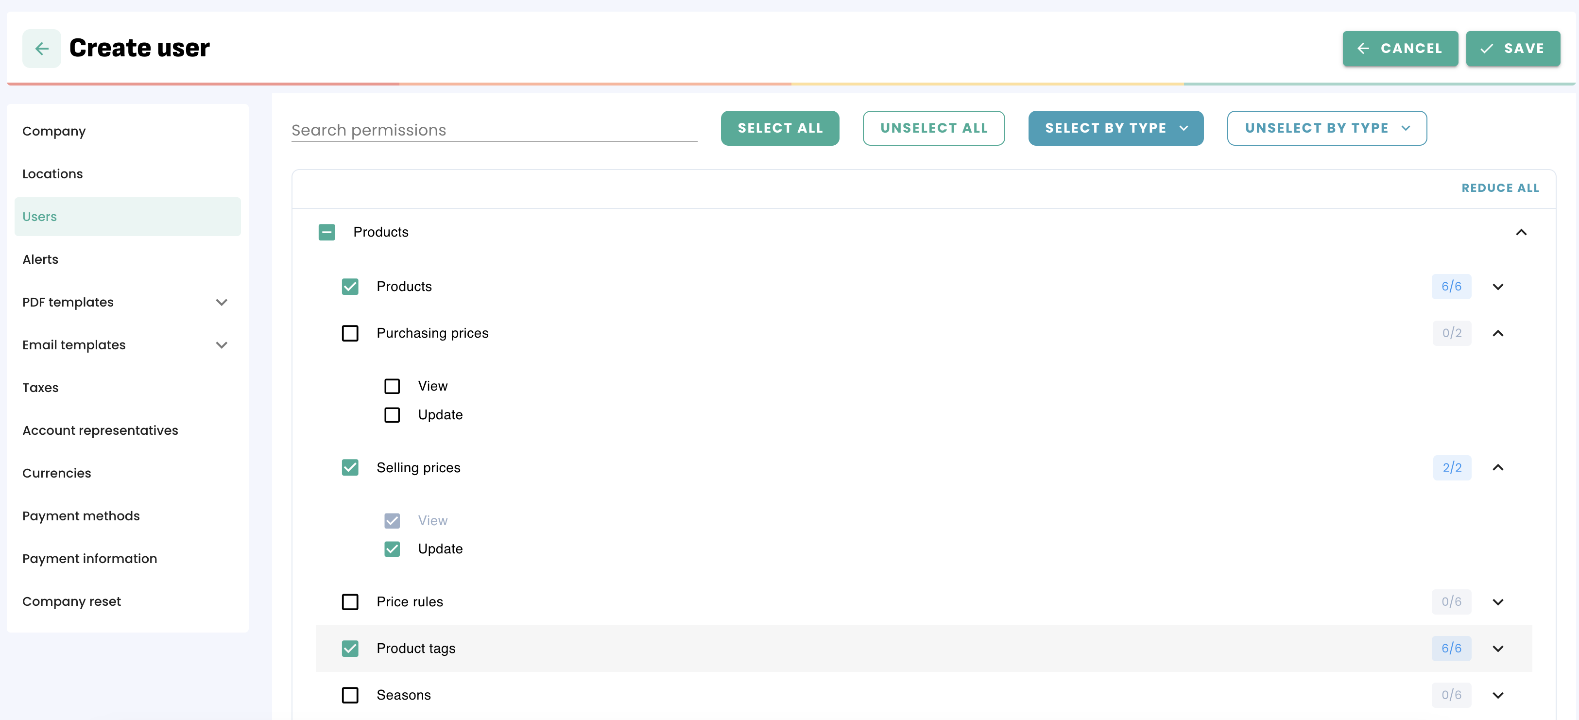
Task: Check the Purchasing prices checkbox
Action: point(350,333)
